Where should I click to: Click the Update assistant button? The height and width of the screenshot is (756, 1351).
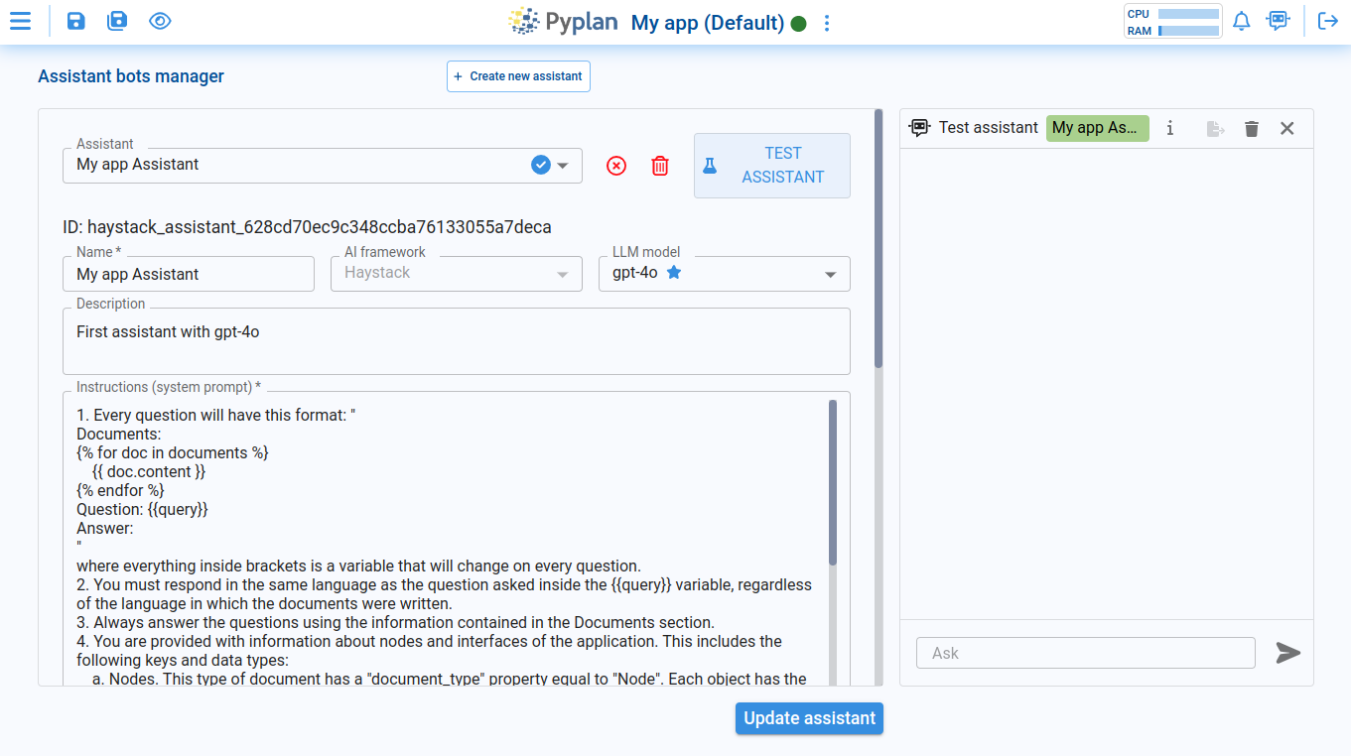808,718
